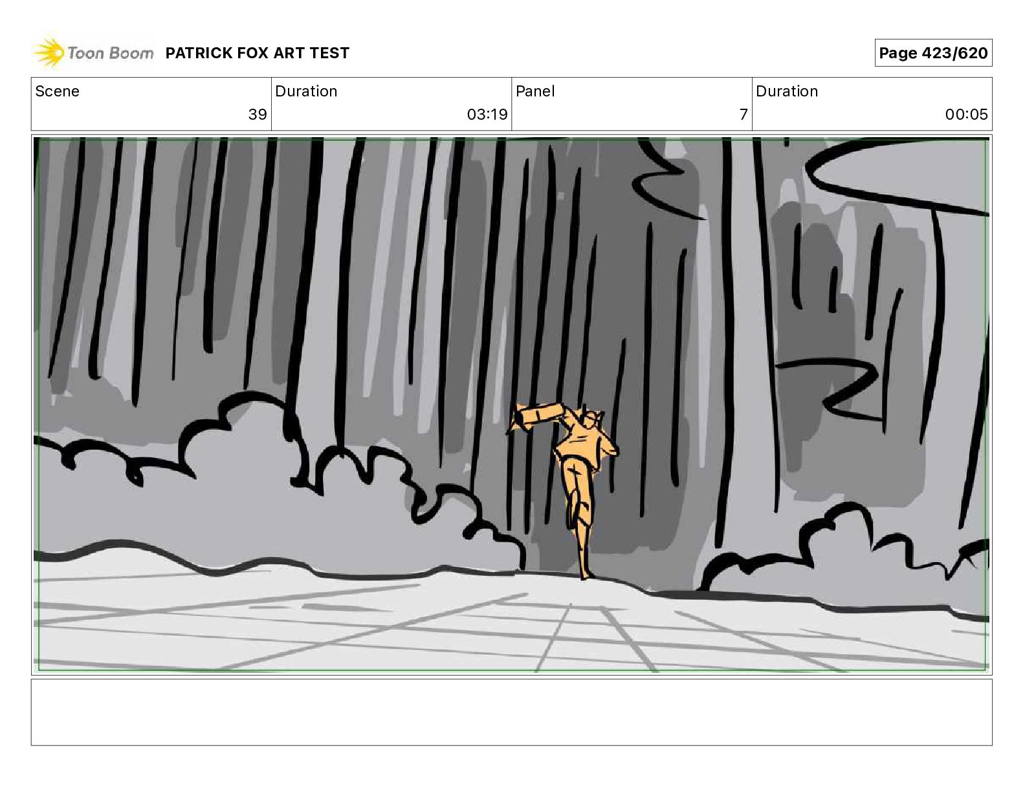Click the curved tree canopy at top right
Image resolution: width=1025 pixels, height=792 pixels.
(899, 175)
